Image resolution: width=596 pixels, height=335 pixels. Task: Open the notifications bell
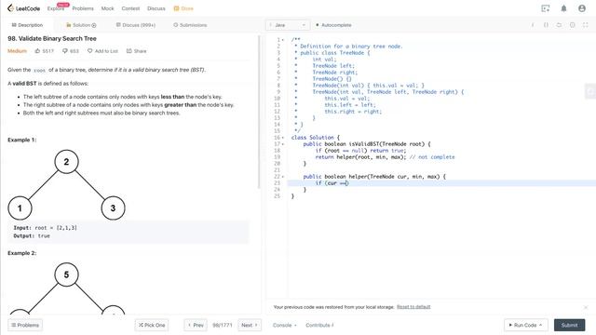[563, 8]
